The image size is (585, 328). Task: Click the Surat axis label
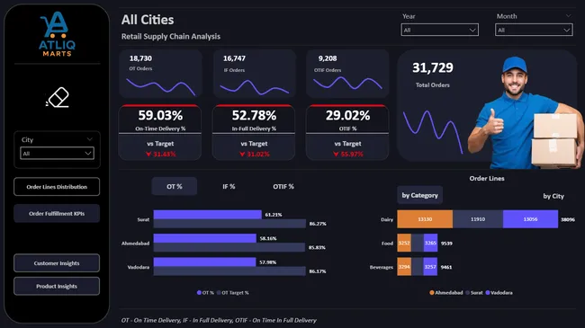tap(143, 219)
